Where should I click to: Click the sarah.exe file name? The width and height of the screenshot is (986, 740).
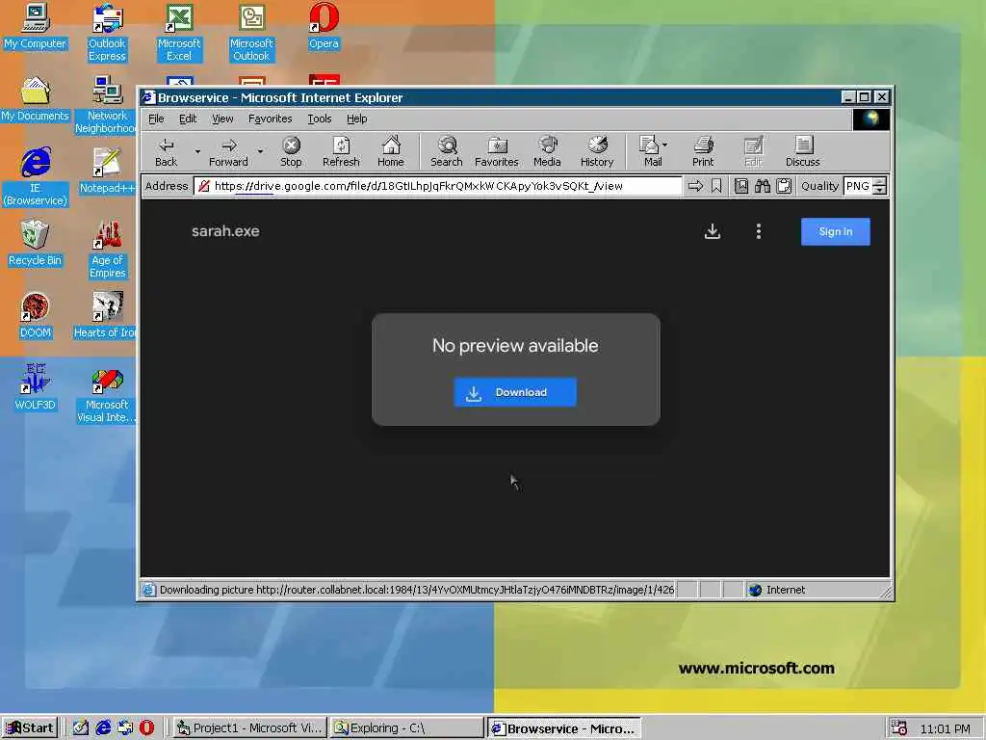point(225,231)
